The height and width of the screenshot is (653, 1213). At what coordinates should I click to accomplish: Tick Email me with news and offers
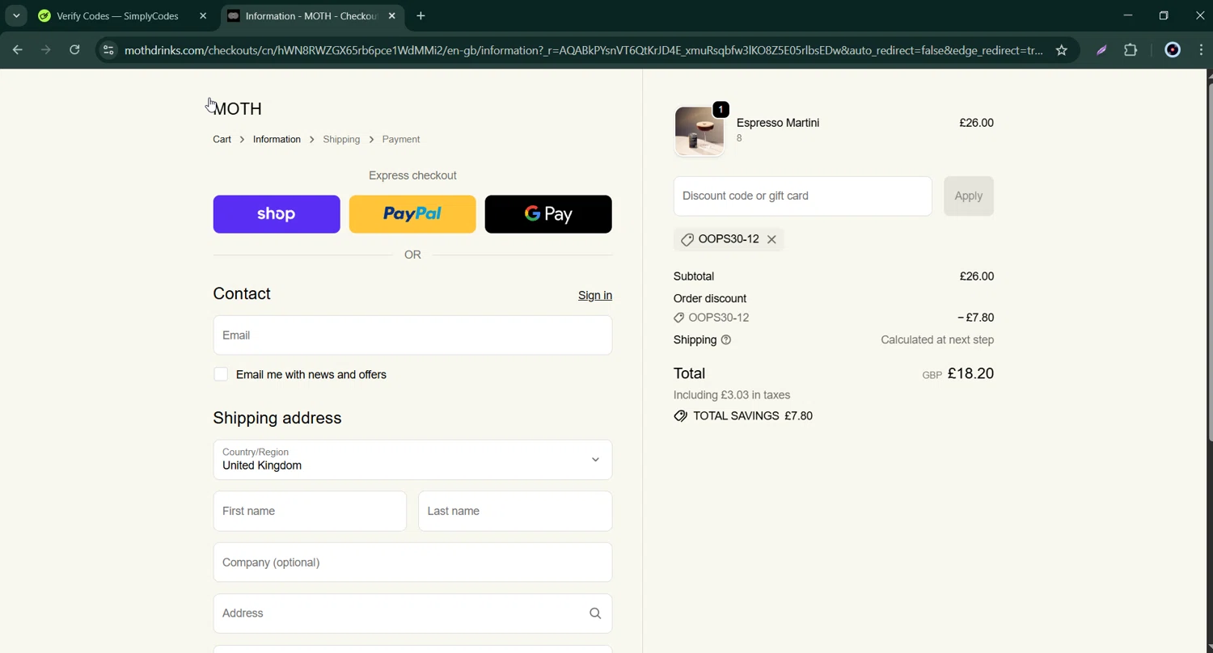[221, 374]
